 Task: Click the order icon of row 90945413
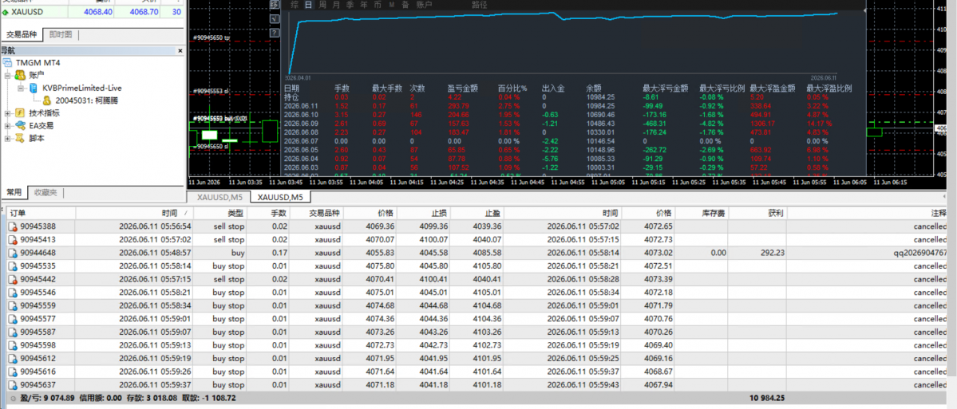tap(12, 239)
